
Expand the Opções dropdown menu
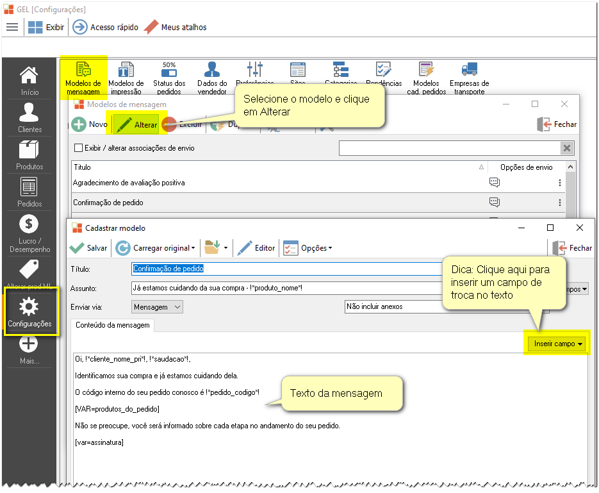(x=308, y=248)
